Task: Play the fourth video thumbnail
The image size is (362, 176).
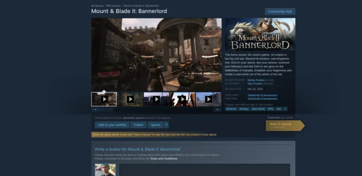Action: [x=183, y=100]
